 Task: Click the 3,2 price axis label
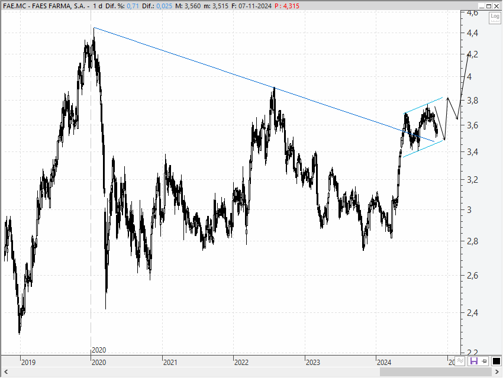(x=472, y=180)
